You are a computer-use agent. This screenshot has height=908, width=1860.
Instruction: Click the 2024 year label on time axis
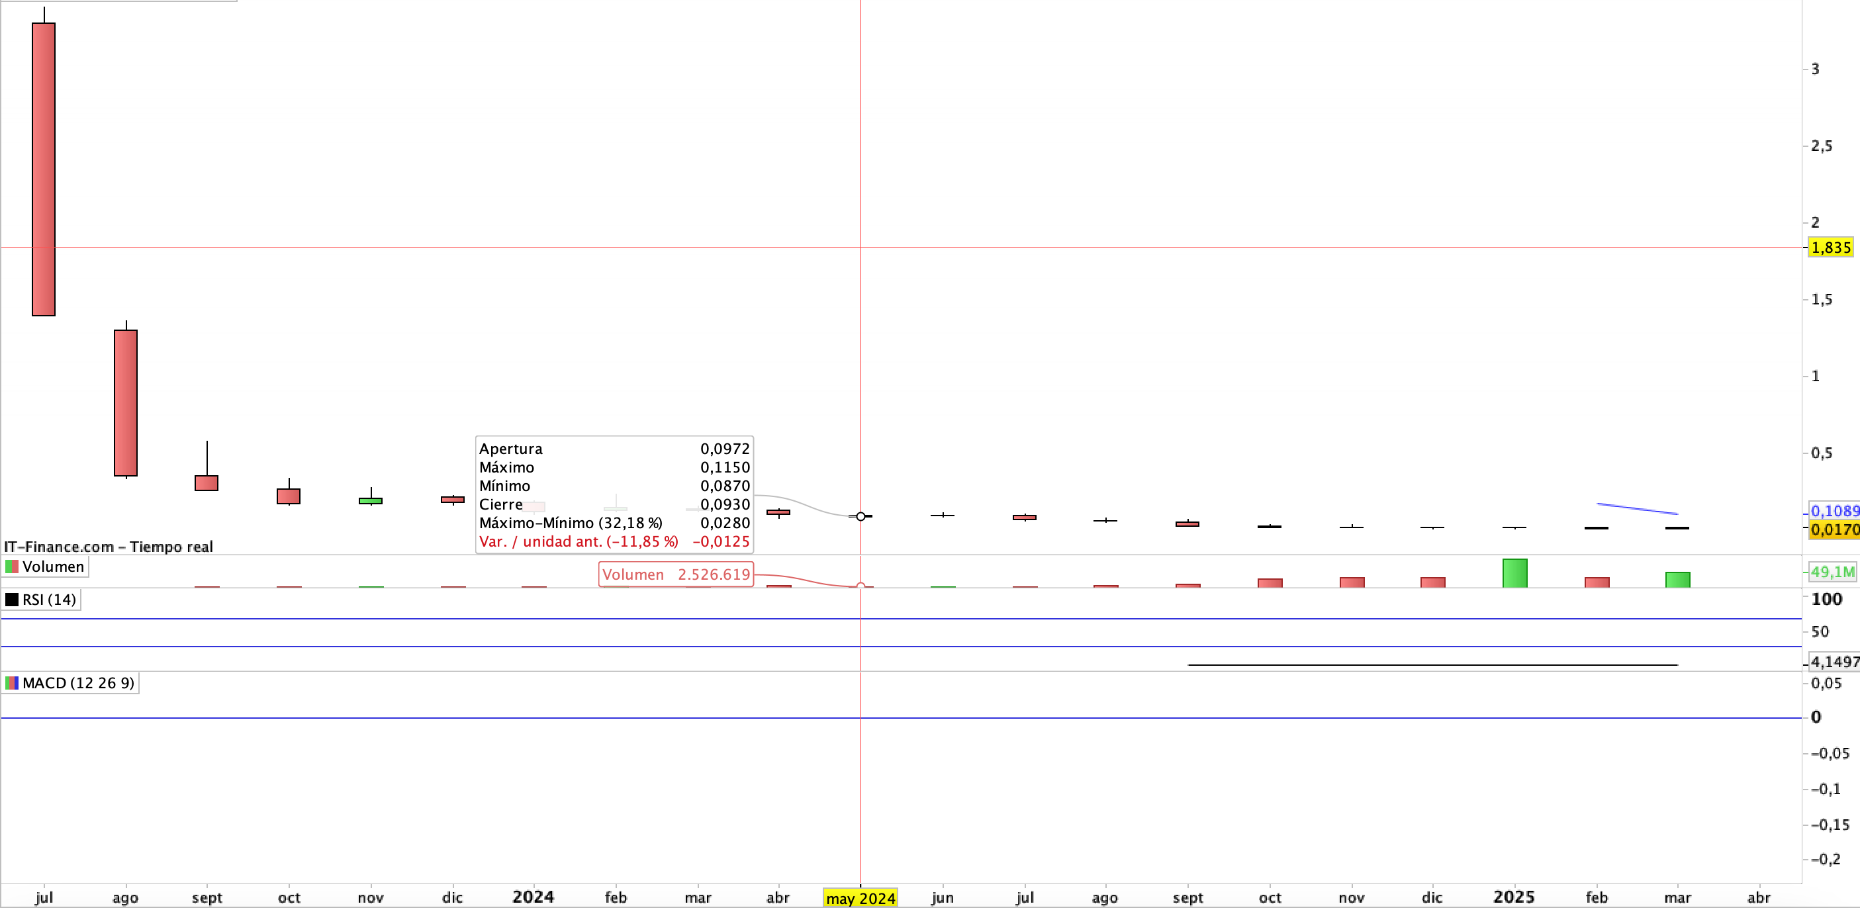[x=533, y=897]
